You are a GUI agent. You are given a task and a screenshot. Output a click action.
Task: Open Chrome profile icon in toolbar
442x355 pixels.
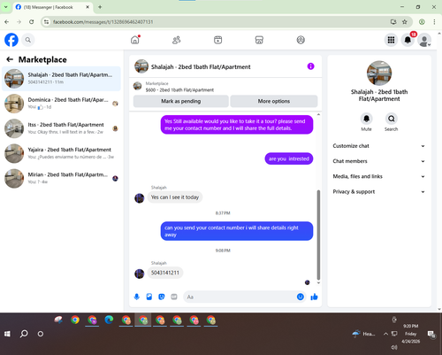coord(422,22)
